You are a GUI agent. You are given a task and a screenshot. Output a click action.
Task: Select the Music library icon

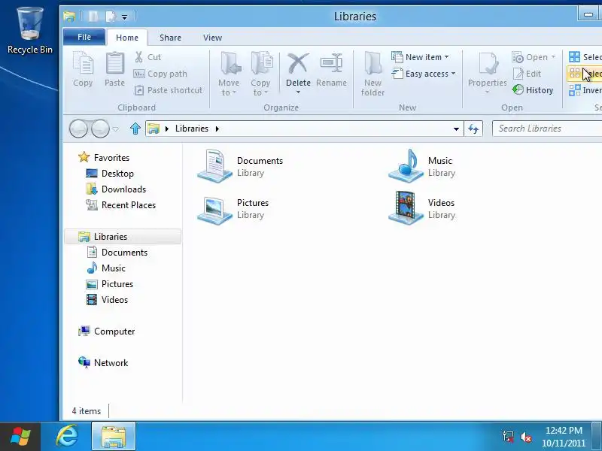click(406, 166)
